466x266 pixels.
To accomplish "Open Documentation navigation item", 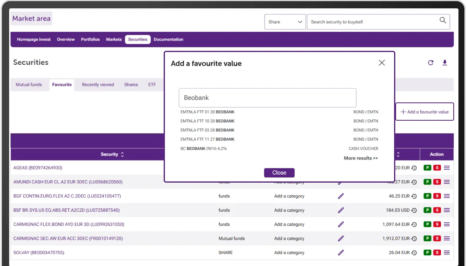I will 168,39.
